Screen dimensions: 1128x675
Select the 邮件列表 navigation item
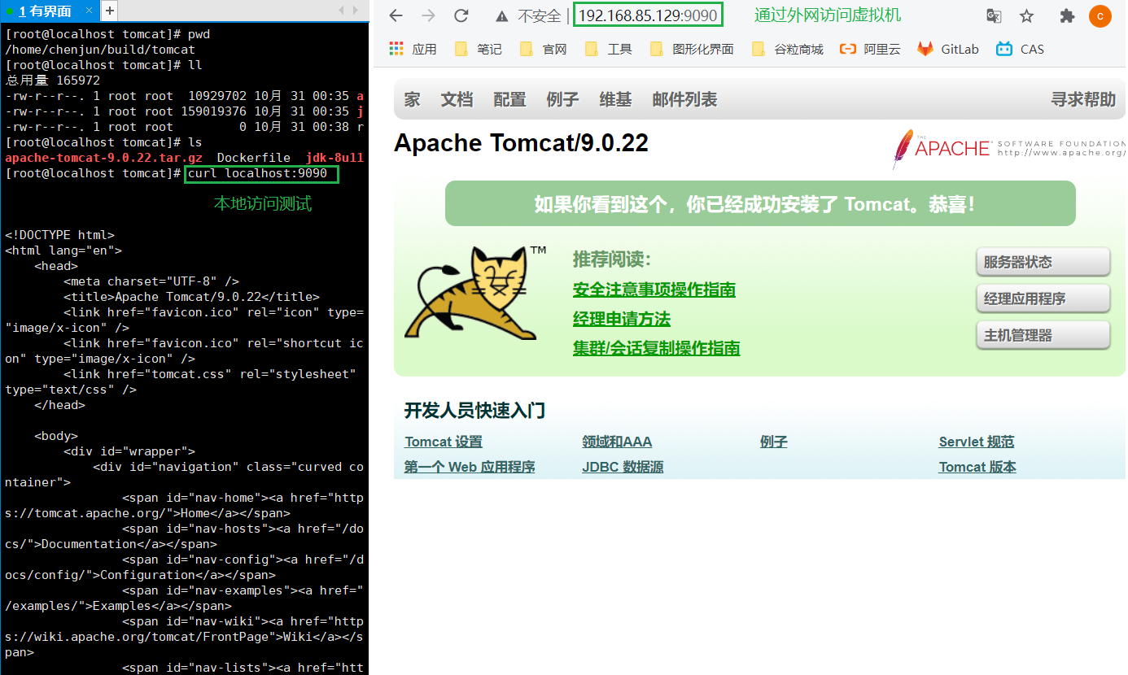click(684, 99)
